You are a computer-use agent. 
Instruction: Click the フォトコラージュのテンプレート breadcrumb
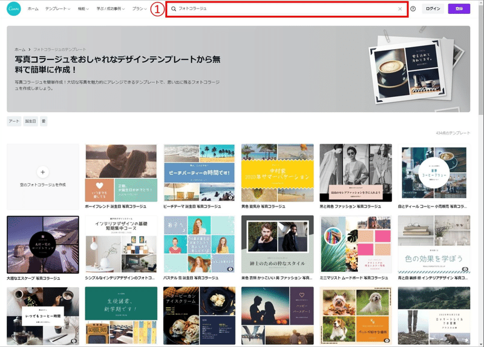pyautogui.click(x=59, y=50)
